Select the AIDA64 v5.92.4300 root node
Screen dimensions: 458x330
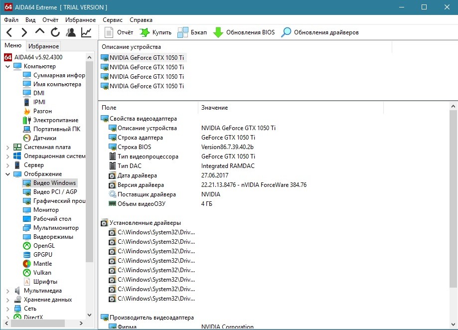pyautogui.click(x=33, y=57)
